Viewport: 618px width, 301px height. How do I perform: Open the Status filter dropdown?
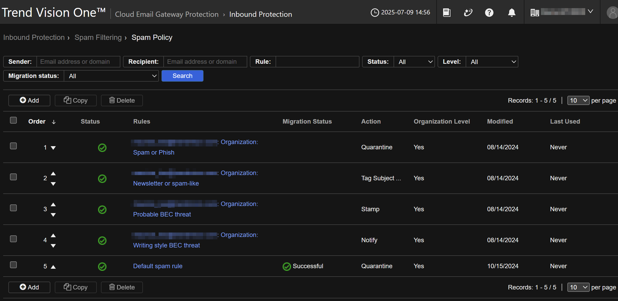coord(414,62)
